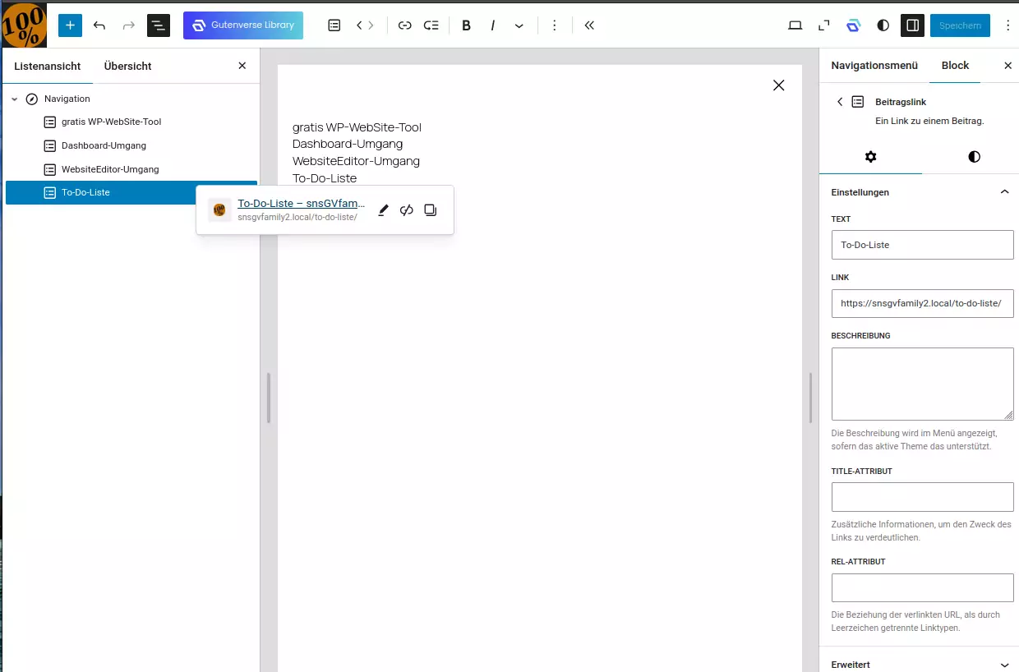
Task: Click the Gutenverse icon in top bar
Action: click(x=854, y=25)
